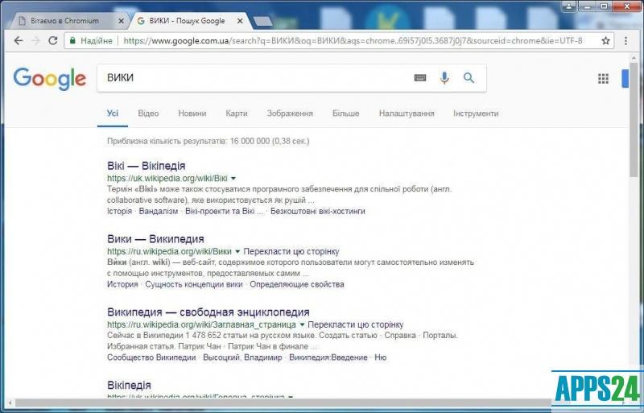644x413 pixels.
Task: Reload the current page
Action: (x=53, y=40)
